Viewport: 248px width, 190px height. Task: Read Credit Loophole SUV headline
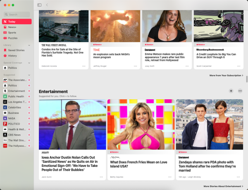point(216,56)
